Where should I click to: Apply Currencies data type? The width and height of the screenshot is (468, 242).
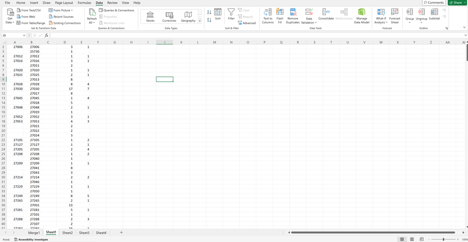click(169, 17)
